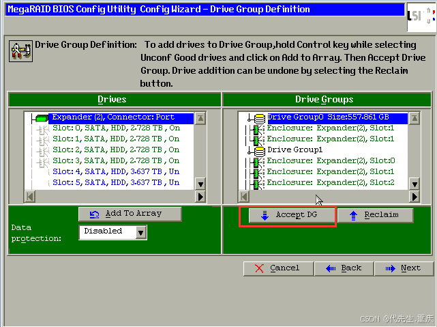Click Drives list scroll down arrow
437x327 pixels.
click(x=200, y=184)
